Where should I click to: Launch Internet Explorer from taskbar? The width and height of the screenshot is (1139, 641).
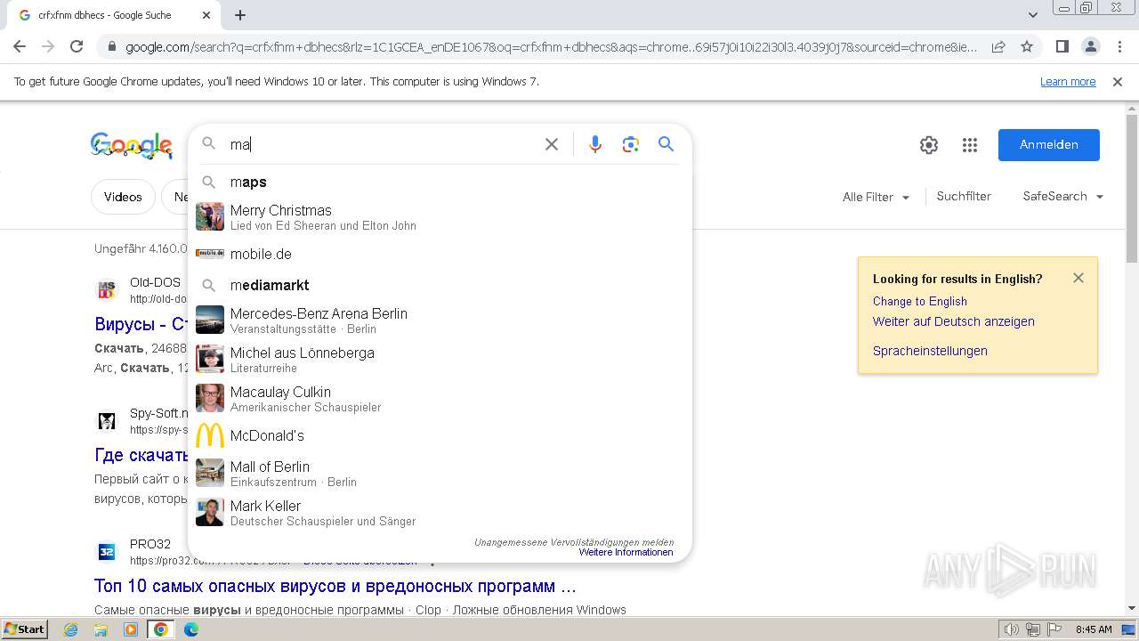[71, 629]
